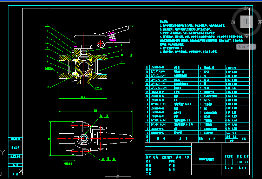Click item number 12 in parts list
The width and height of the screenshot is (262, 179).
click(147, 88)
